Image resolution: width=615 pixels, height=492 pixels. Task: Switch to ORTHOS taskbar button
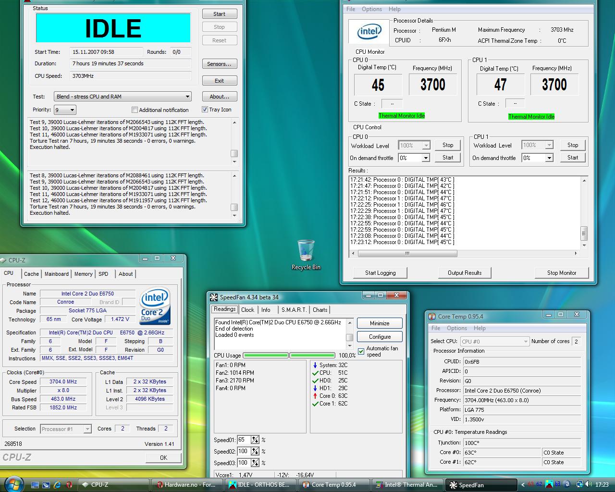point(260,485)
